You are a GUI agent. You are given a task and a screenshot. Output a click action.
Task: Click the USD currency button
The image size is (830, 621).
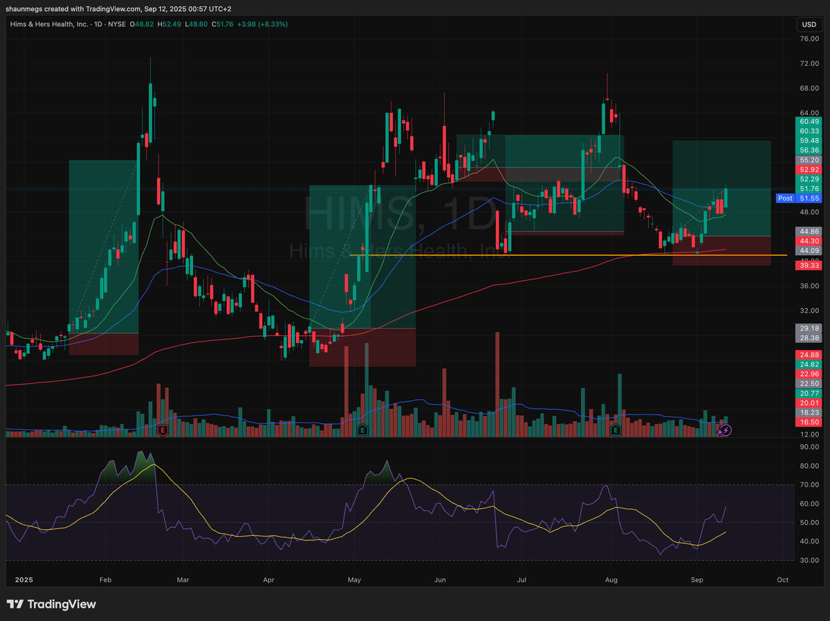(x=809, y=24)
